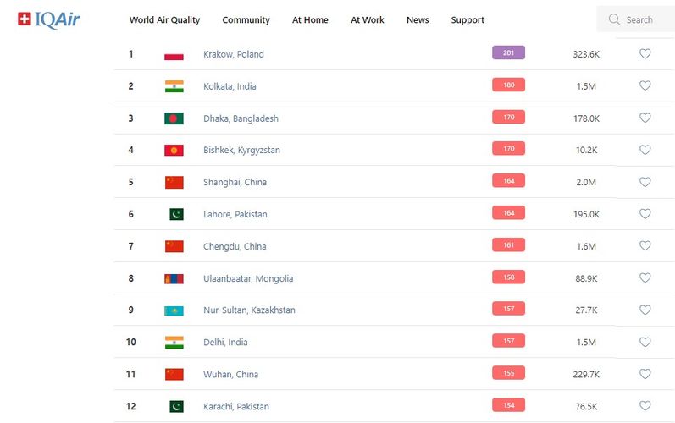
Task: Open the Kolkata, India link
Action: tap(230, 86)
